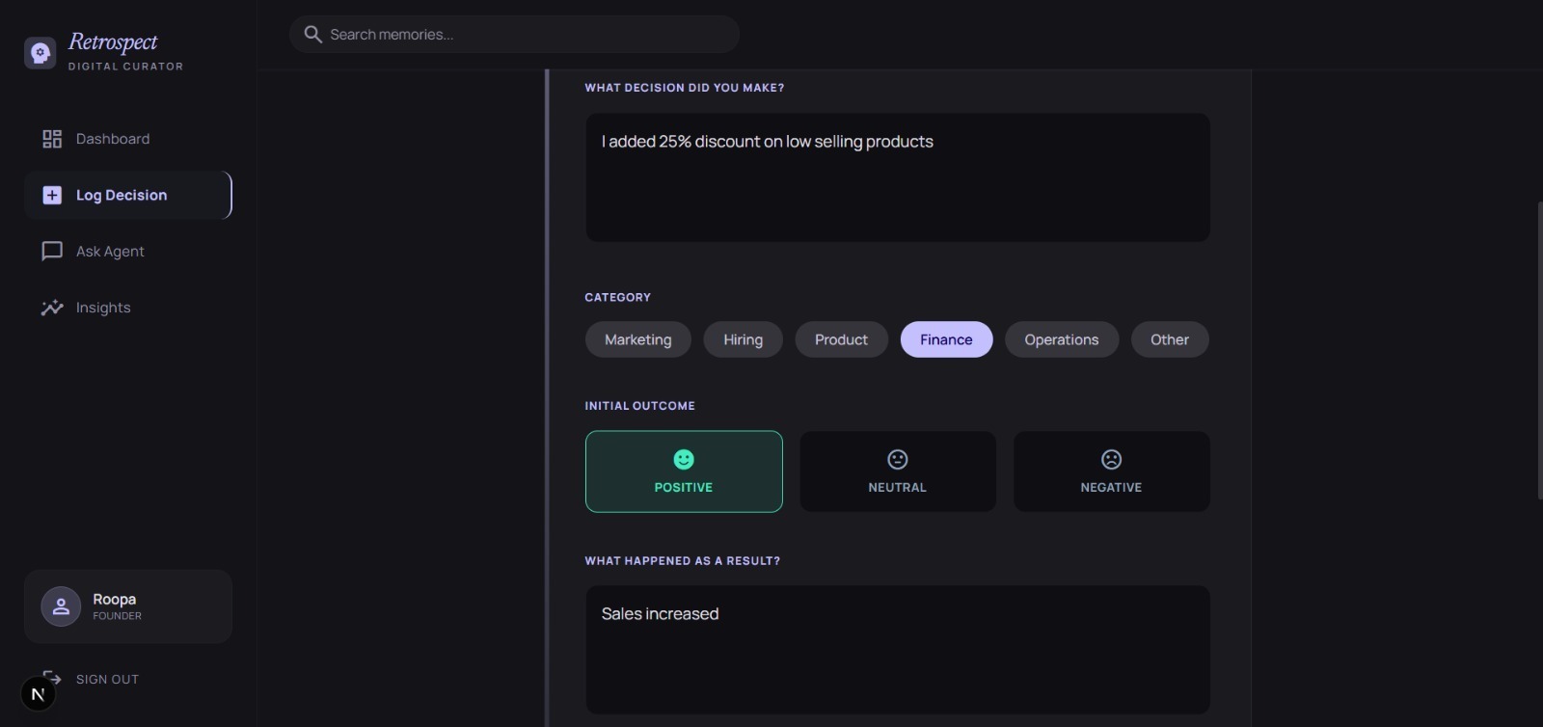This screenshot has height=727, width=1543.
Task: Choose the Hiring category chip
Action: [x=743, y=339]
